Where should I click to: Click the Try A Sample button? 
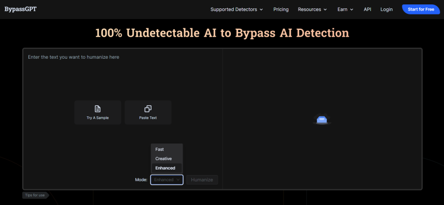(x=98, y=112)
